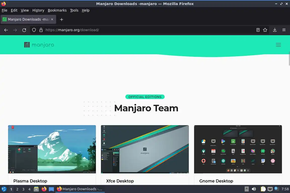Open a new browser tab
Viewport: 290px width, 193px height.
tap(62, 19)
